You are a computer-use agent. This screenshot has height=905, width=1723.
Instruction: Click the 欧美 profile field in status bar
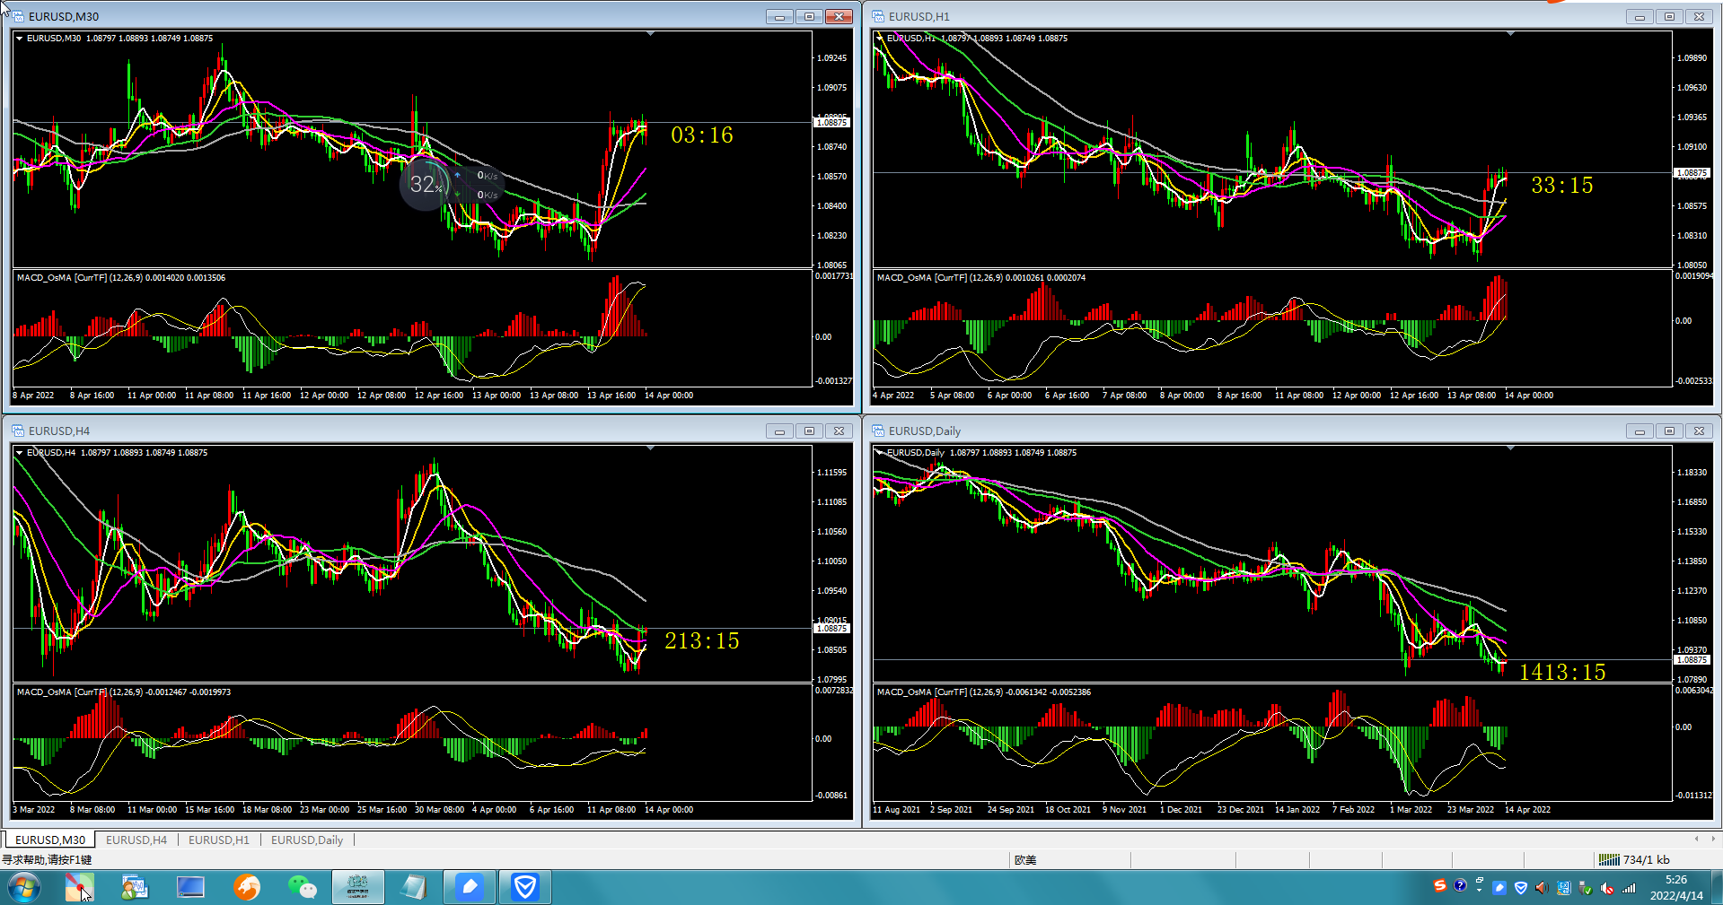(1025, 859)
